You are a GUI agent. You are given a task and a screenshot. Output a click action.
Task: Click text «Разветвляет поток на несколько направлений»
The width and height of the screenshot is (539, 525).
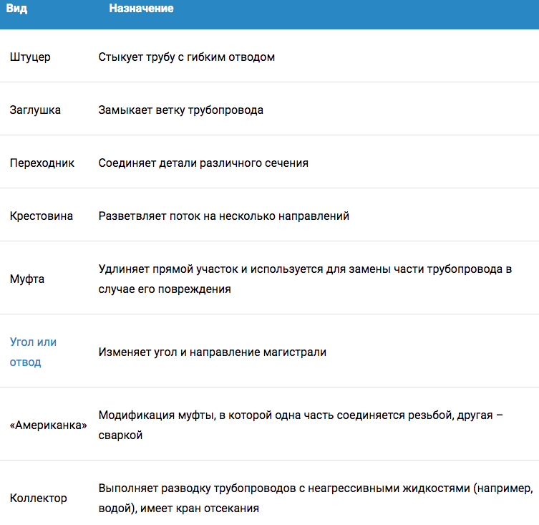coord(224,216)
